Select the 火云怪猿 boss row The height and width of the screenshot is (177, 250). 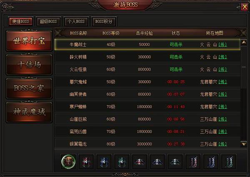147,69
